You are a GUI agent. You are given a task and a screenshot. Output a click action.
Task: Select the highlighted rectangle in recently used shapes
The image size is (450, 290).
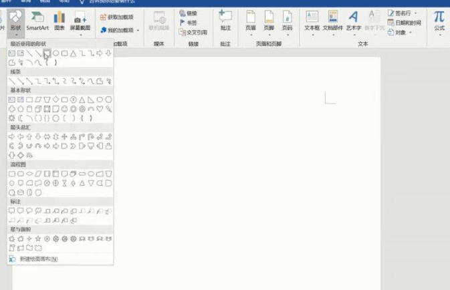point(47,53)
